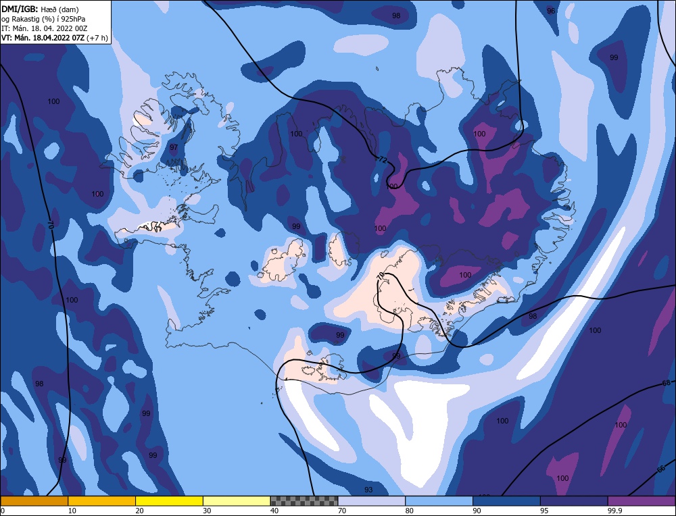Click the purple legend swatch above 99.9
Image resolution: width=676 pixels, height=516 pixels.
(642, 500)
